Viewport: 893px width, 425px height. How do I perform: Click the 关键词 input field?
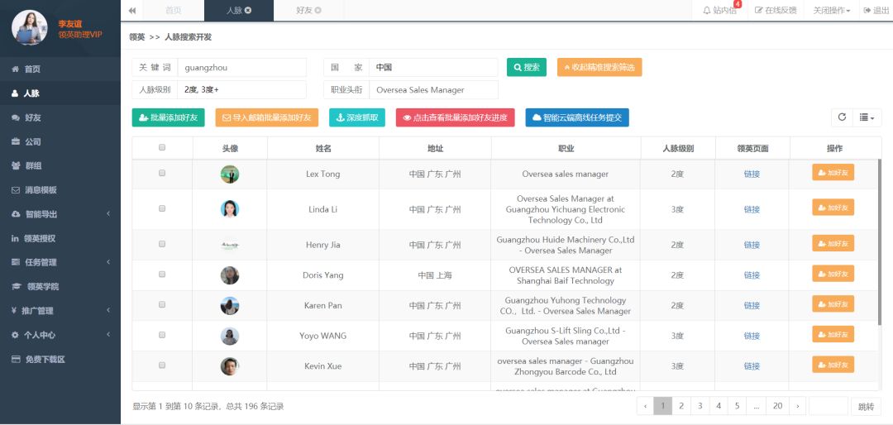click(241, 67)
